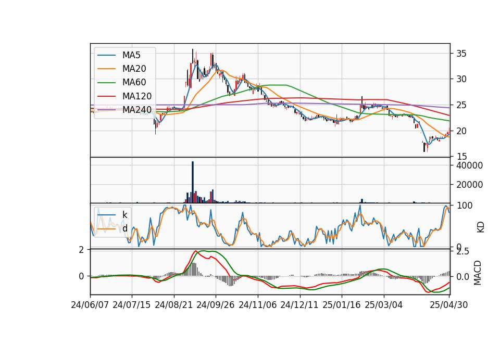Click the 20000 volume axis label
This screenshot has height=359, width=500.
tap(470, 185)
